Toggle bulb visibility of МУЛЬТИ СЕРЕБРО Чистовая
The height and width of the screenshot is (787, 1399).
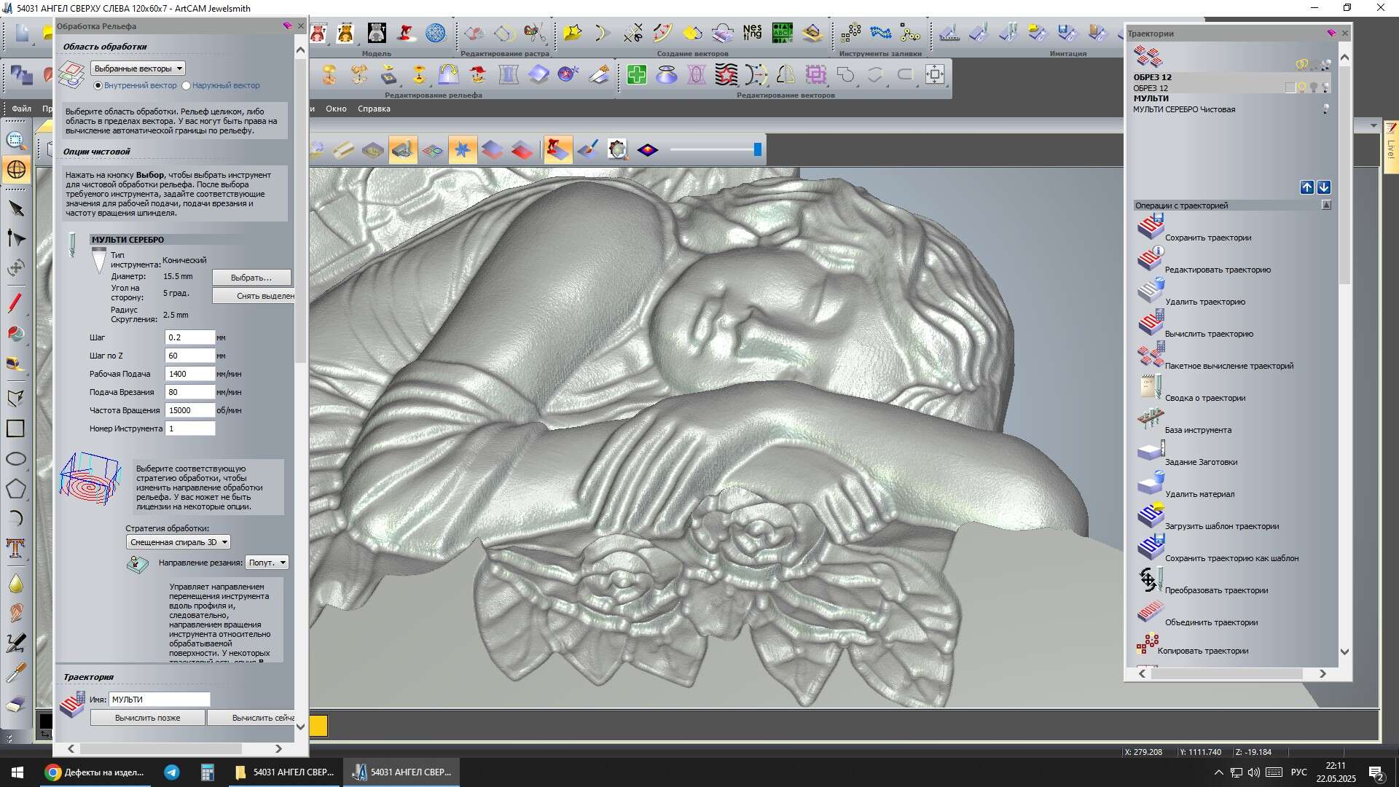(1326, 109)
